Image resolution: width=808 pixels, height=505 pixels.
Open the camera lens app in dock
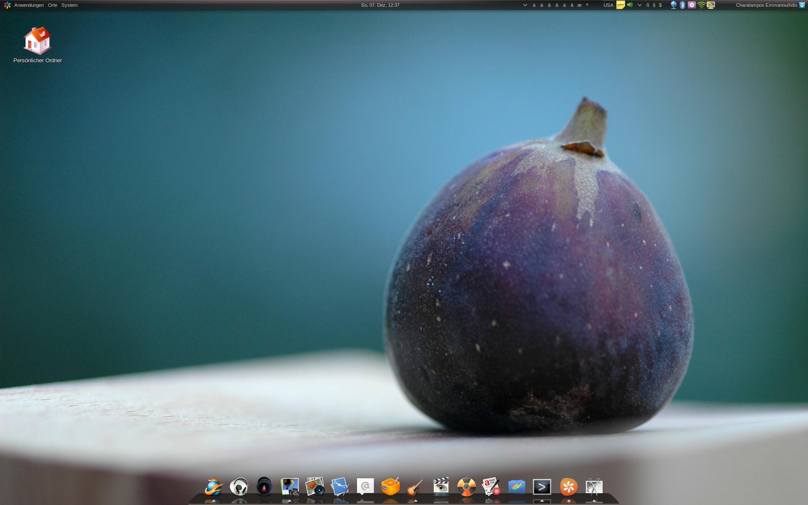tap(264, 487)
